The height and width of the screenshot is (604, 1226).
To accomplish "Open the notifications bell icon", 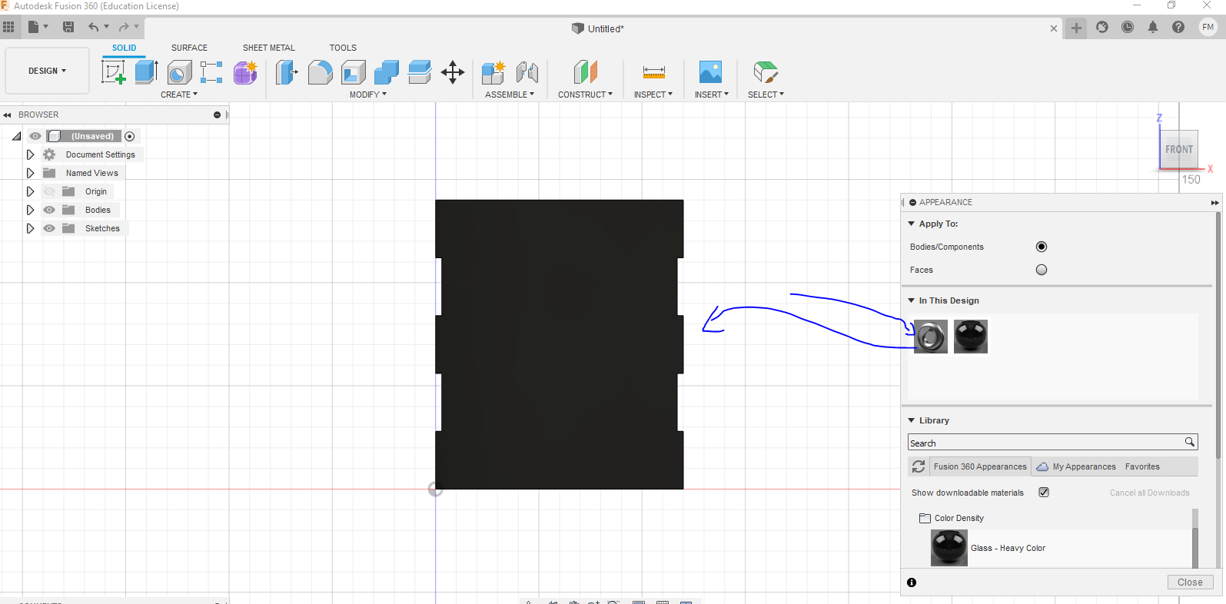I will pyautogui.click(x=1153, y=28).
